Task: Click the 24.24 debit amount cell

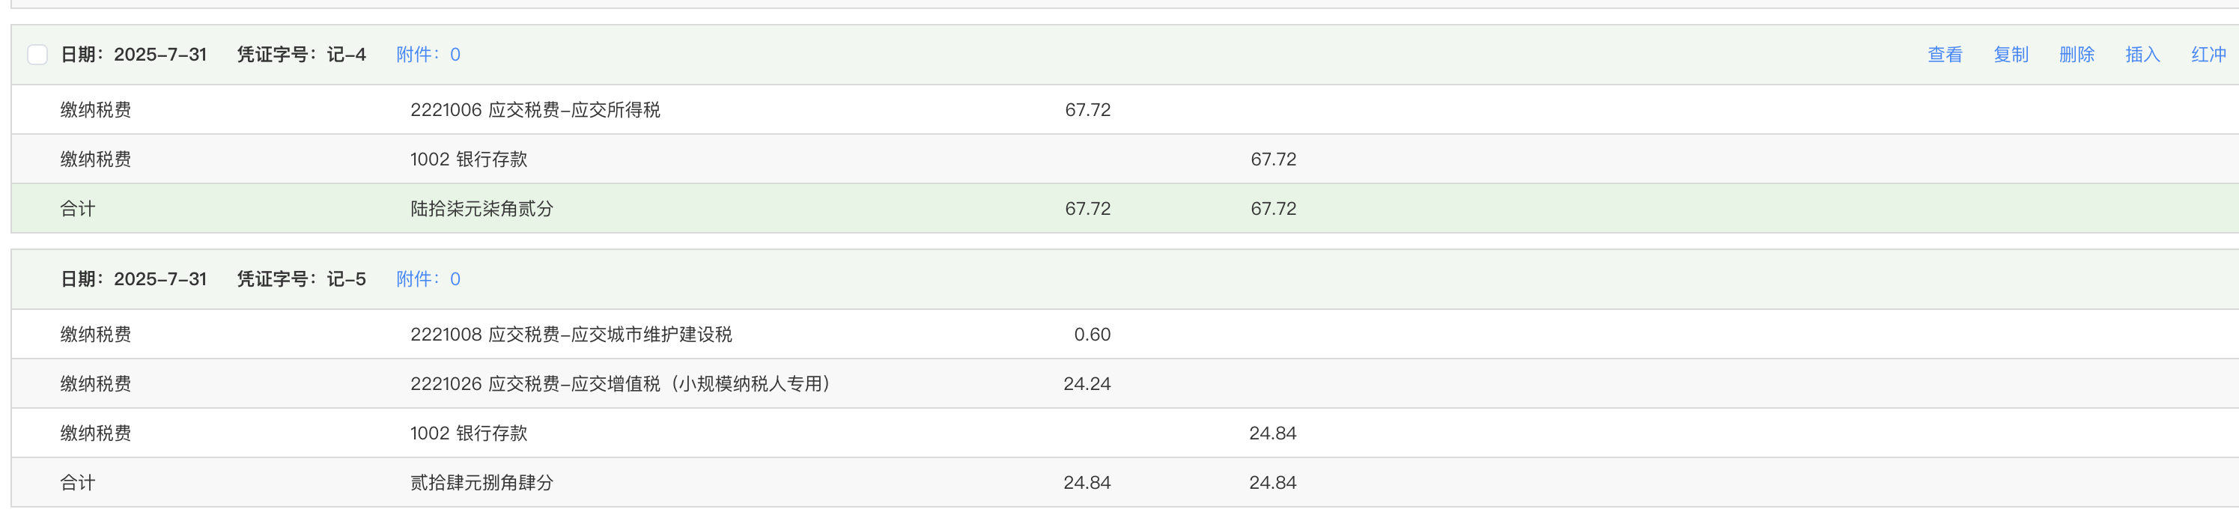Action: [x=1087, y=384]
